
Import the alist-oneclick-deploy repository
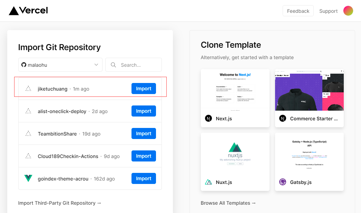[x=144, y=111]
